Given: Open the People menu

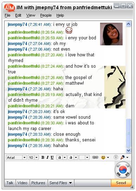Looking at the screenshot, I should [x=46, y=15].
